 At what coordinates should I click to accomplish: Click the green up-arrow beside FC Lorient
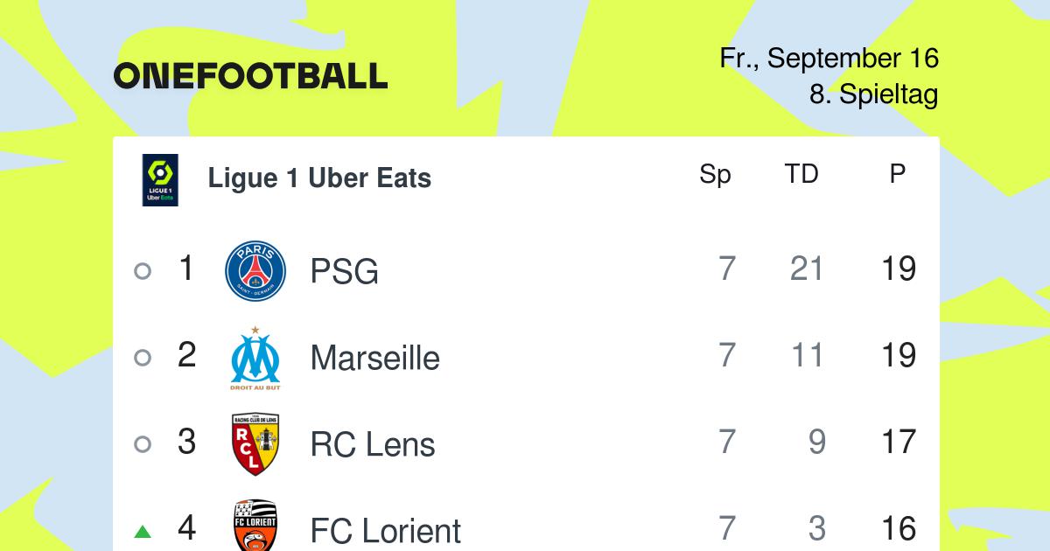coord(143,531)
